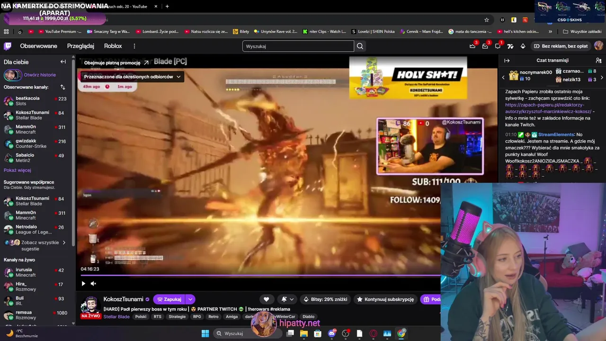
Task: Go to Przeglądaj tab
Action: point(80,46)
